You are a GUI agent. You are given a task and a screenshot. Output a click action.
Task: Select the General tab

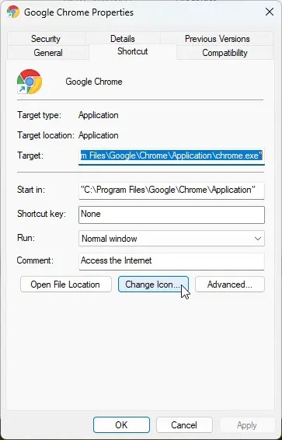tap(48, 53)
